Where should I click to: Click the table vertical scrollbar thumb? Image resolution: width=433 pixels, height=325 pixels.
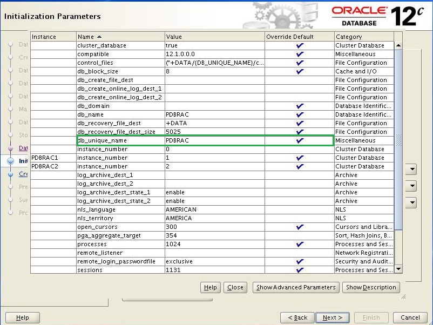pyautogui.click(x=398, y=140)
